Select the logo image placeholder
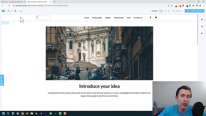Image resolution: width=206 pixels, height=116 pixels. [x=43, y=18]
